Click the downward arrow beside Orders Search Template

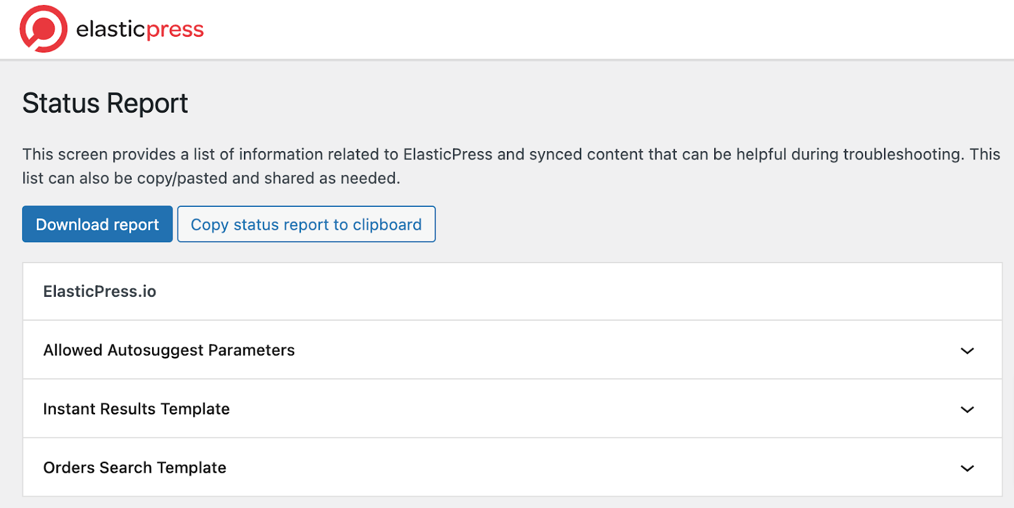click(x=966, y=468)
